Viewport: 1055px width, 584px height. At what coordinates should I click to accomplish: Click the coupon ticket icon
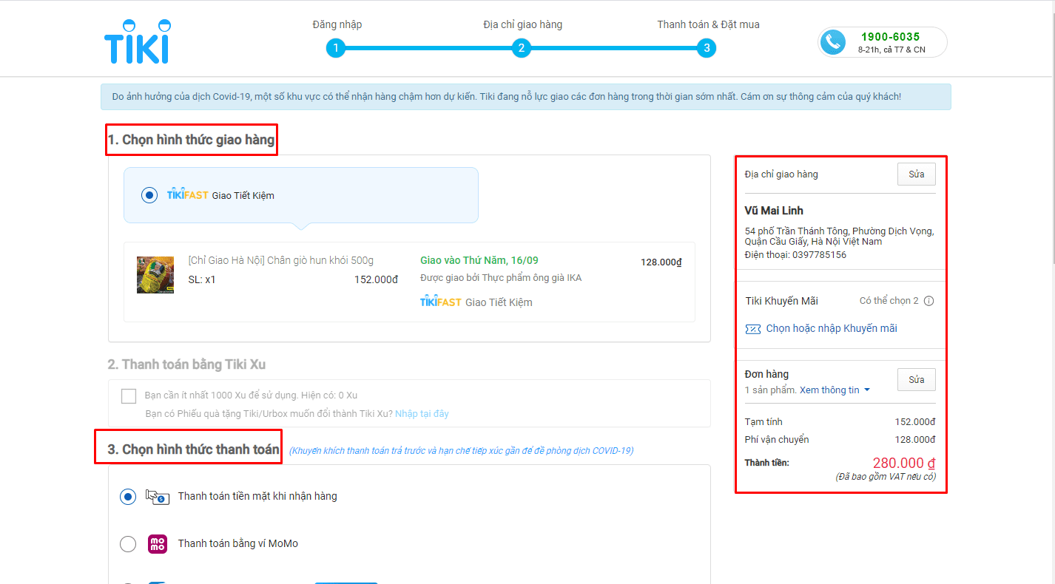pos(753,329)
